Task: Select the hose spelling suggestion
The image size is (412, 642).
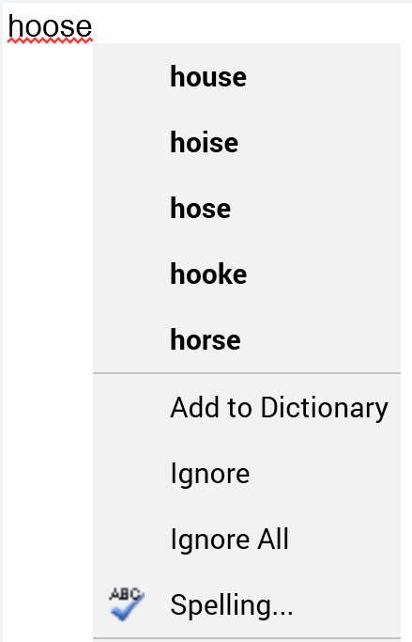Action: click(247, 208)
